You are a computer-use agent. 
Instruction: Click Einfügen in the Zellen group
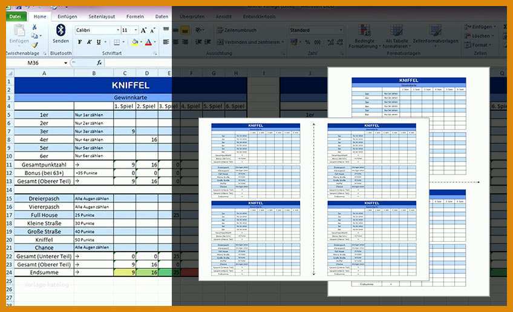coord(481,27)
